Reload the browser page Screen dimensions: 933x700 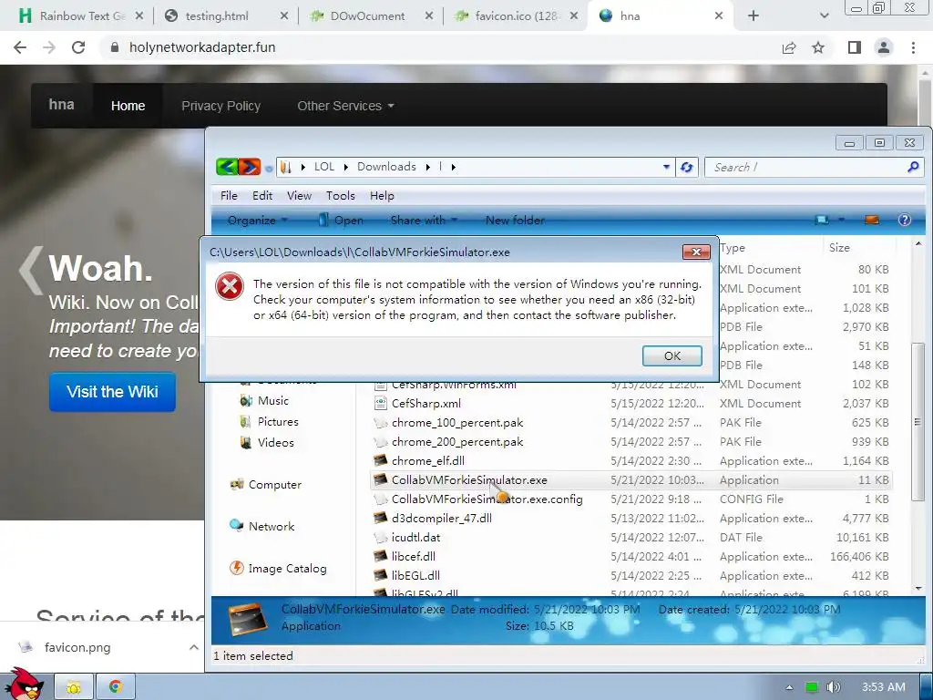point(78,47)
